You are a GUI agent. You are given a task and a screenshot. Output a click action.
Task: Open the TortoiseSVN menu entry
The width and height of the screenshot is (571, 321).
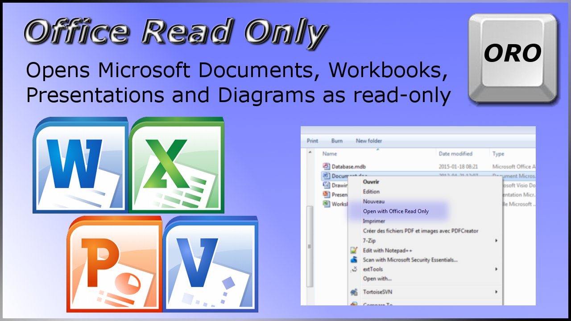click(377, 292)
